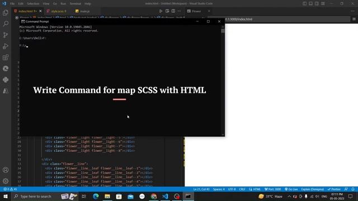Click the Command Prompt vertical scrollbar
The image size is (358, 201).
click(223, 80)
